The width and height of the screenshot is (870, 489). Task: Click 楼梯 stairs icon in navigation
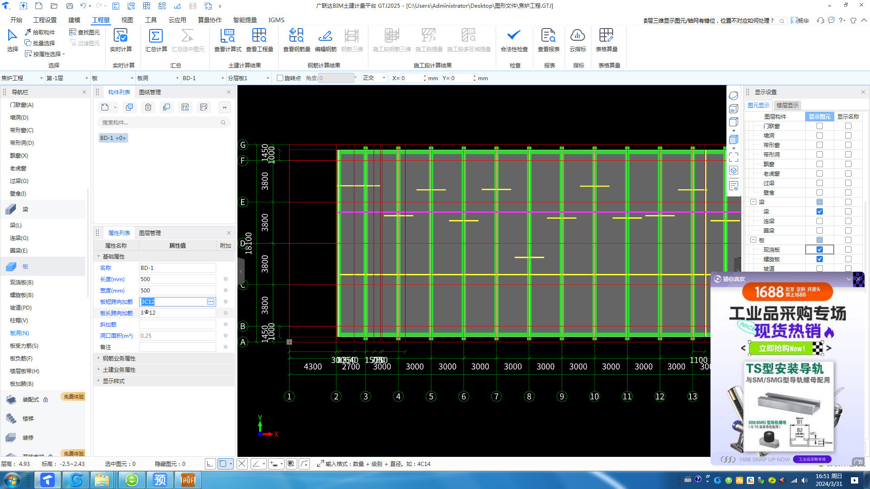coord(11,418)
